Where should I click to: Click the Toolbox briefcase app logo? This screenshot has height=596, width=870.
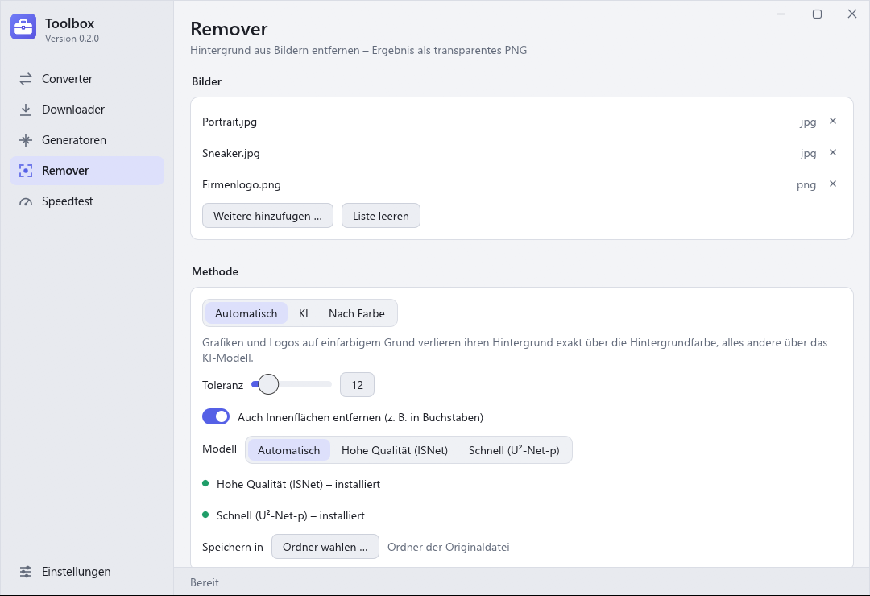[x=23, y=27]
